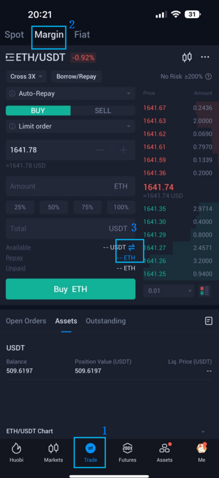Viewport: 219px width, 478px height.
Task: Select the 50% amount option
Action: 54,207
